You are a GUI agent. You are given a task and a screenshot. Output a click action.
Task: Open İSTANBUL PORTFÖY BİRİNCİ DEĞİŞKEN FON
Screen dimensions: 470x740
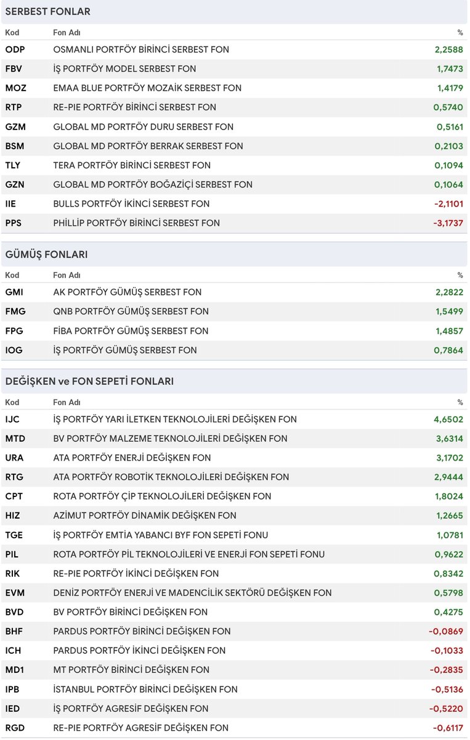[145, 689]
